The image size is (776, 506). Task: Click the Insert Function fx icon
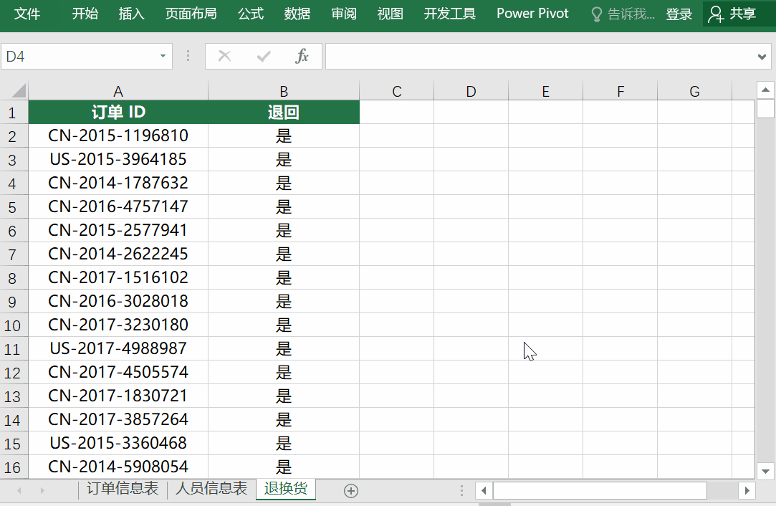click(x=302, y=56)
